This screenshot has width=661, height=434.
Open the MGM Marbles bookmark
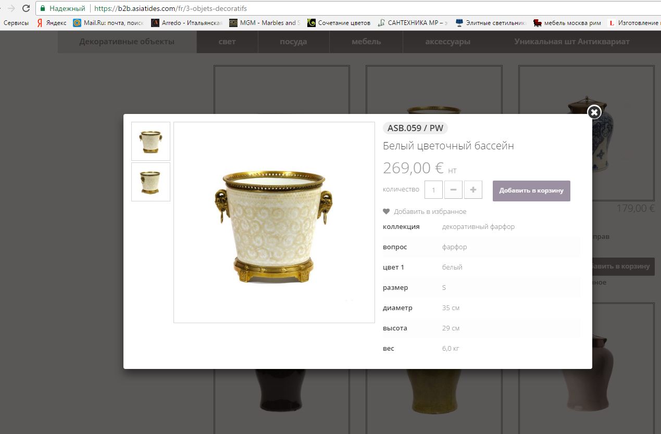[x=265, y=23]
